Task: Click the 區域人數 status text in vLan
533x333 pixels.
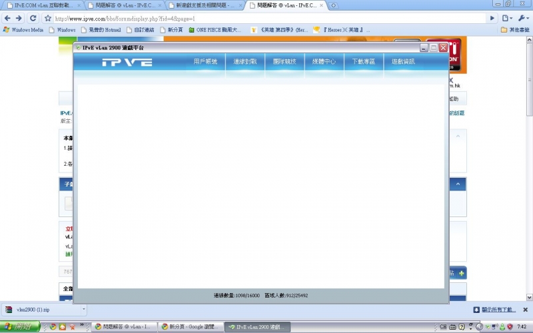Action: click(x=286, y=296)
